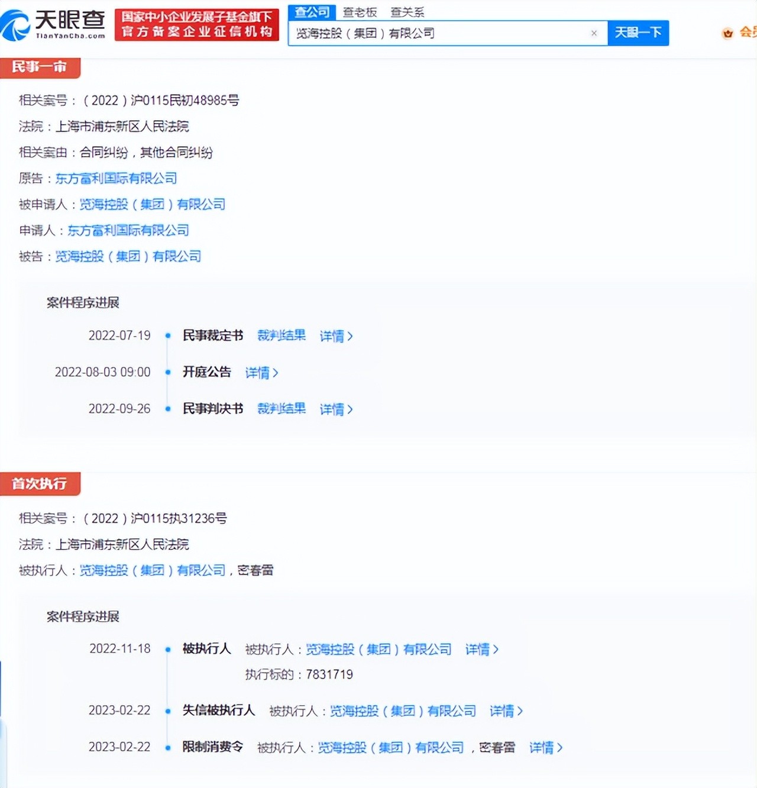This screenshot has height=788, width=757.
Task: Click the red official credit agency banner
Action: (196, 25)
